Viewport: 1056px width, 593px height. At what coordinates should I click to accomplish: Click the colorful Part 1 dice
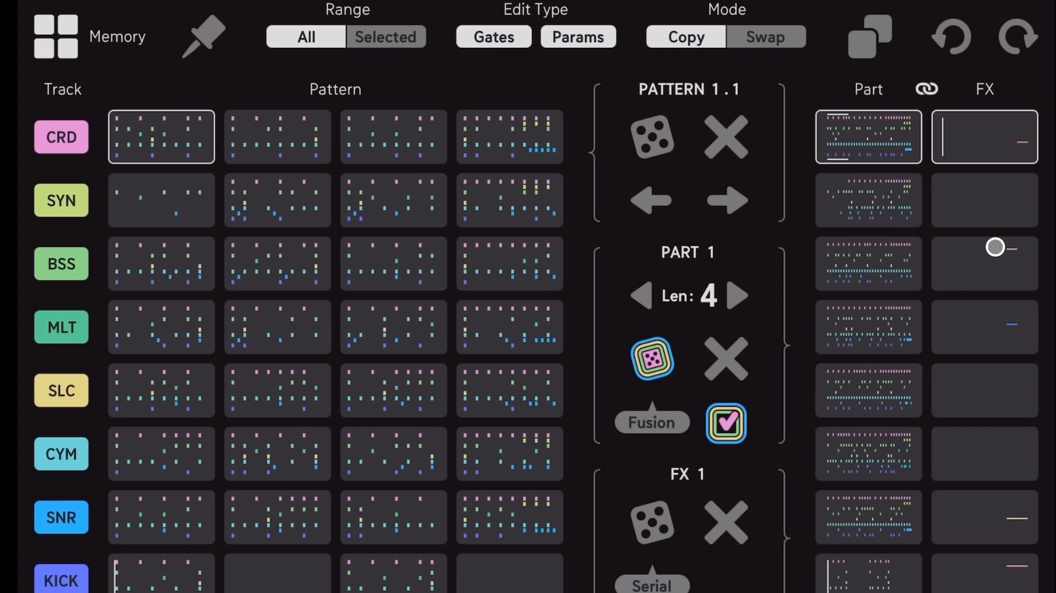(652, 359)
